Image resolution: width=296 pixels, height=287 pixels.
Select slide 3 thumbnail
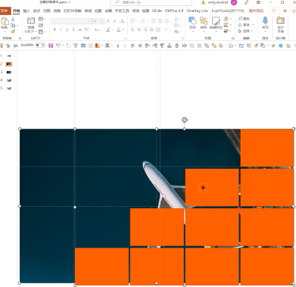pos(9,72)
